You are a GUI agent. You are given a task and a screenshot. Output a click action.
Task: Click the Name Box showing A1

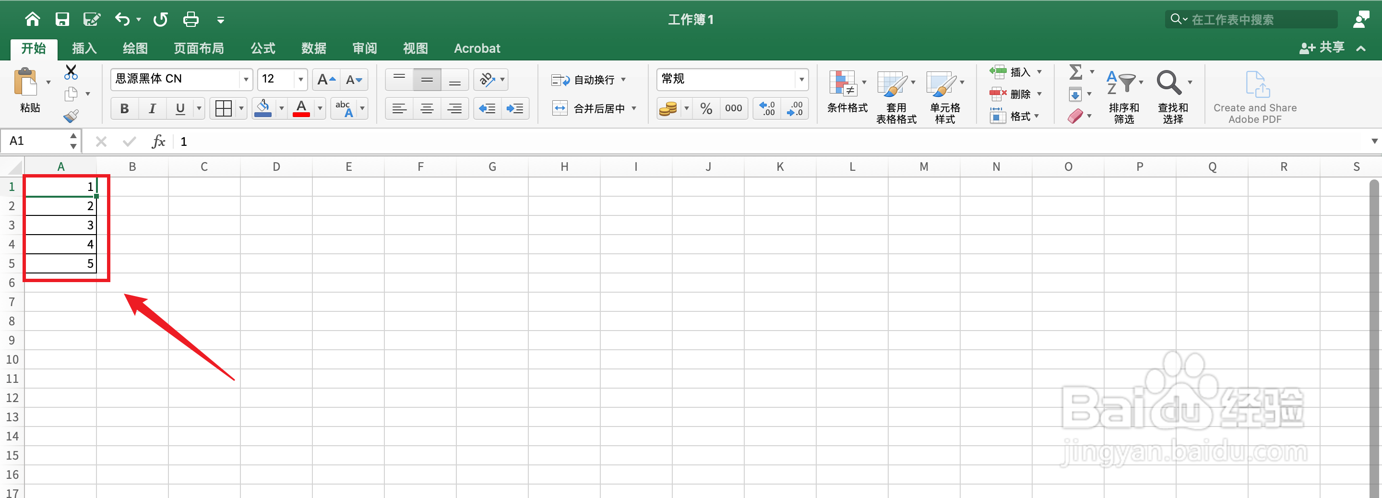[x=36, y=141]
